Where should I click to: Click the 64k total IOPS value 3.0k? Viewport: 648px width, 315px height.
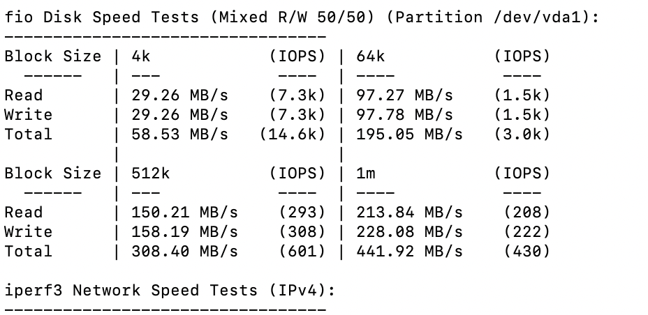coord(522,135)
